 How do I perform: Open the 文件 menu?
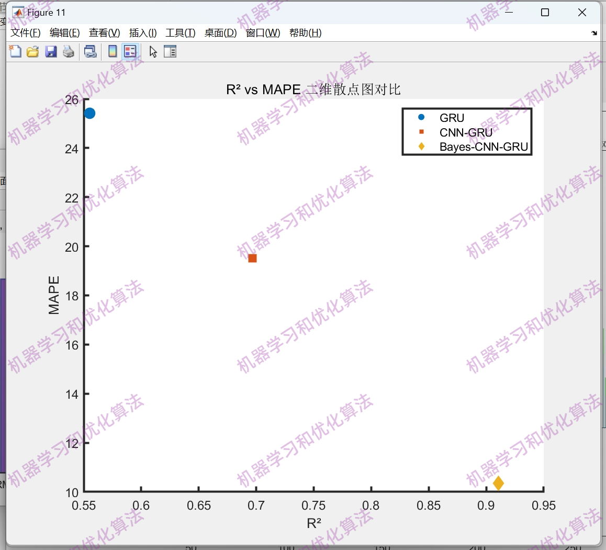tap(25, 32)
